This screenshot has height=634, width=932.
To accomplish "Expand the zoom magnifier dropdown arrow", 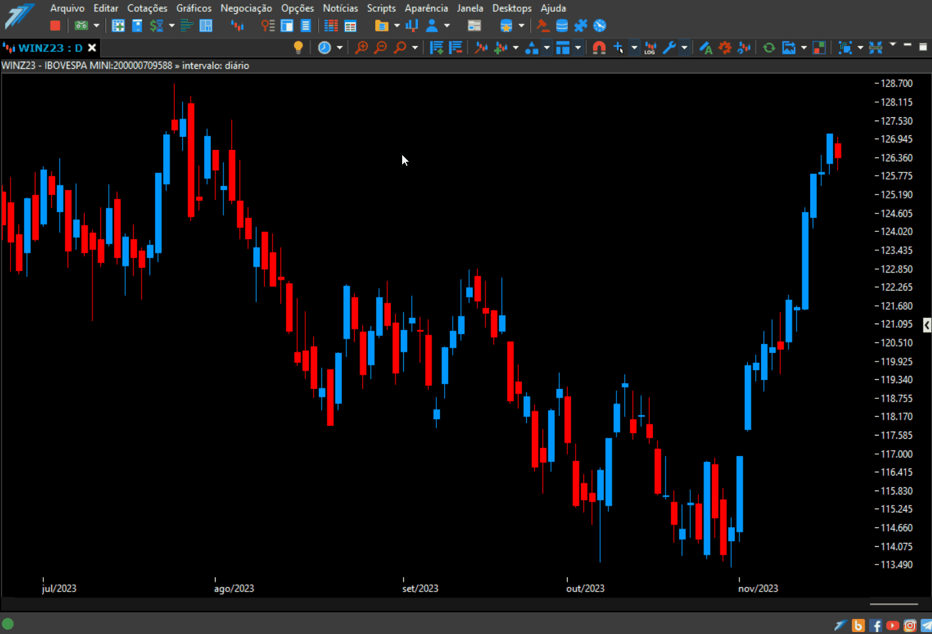I will 415,47.
